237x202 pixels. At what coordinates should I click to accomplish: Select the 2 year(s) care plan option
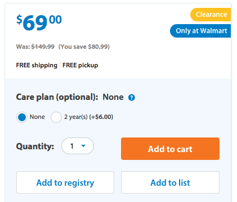click(56, 117)
